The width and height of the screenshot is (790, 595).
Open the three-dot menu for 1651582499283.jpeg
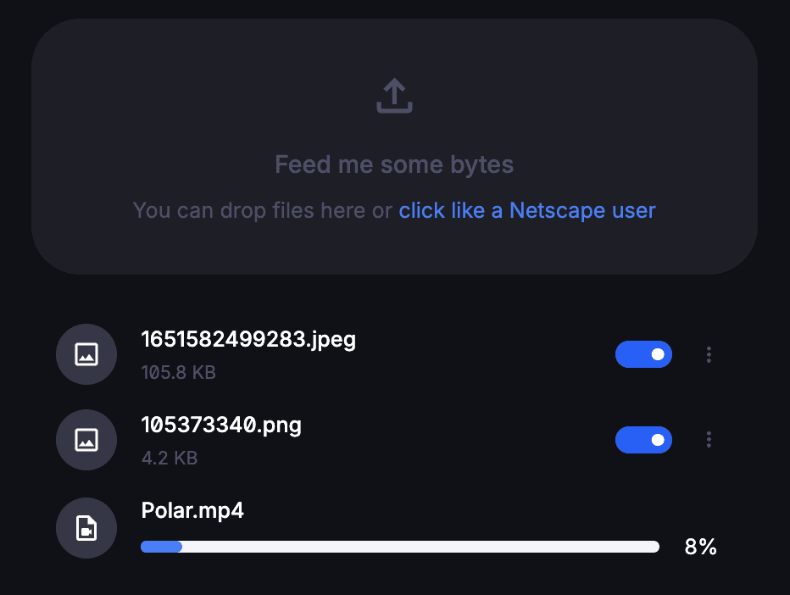(709, 354)
